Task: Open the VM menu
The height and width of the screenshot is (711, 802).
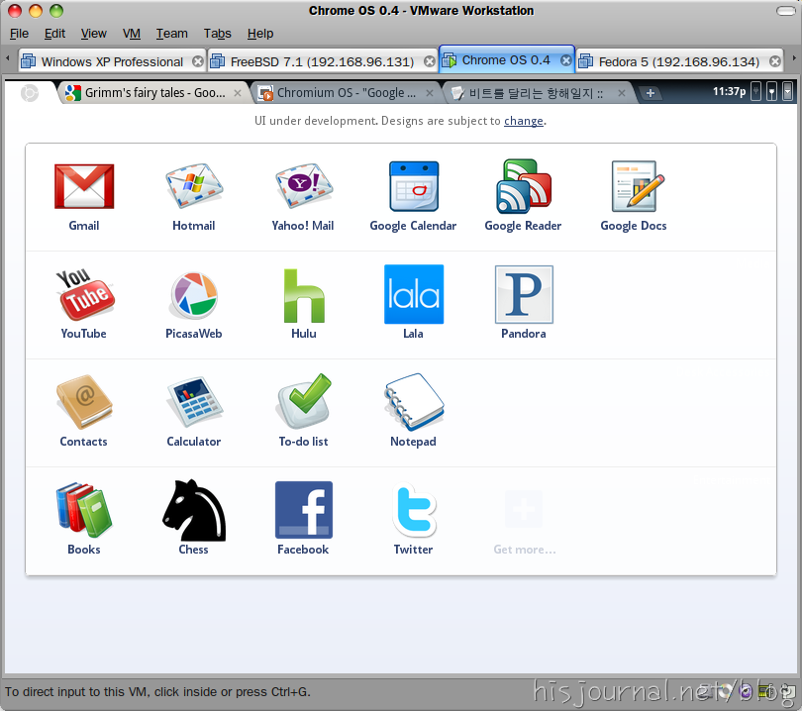Action: (x=132, y=34)
